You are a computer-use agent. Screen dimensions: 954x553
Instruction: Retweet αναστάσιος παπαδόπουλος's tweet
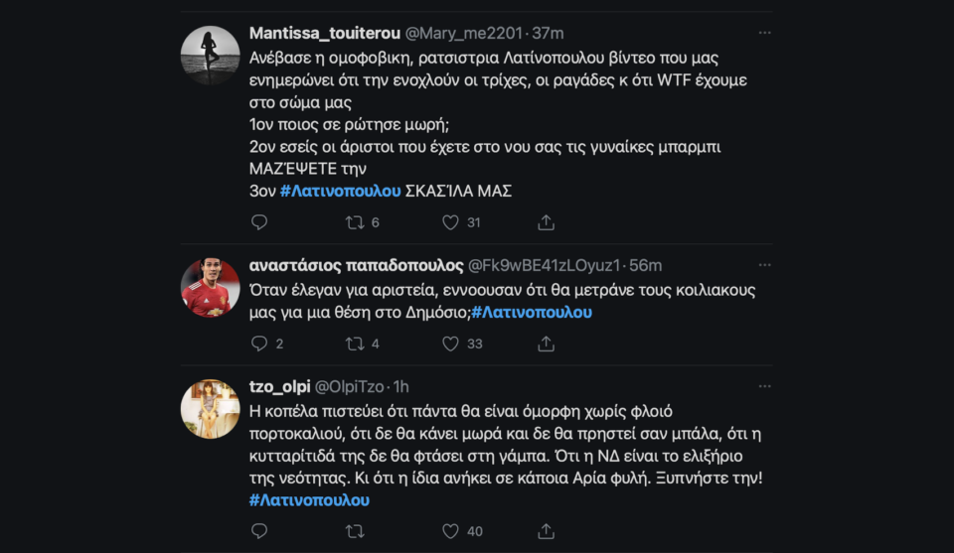[x=355, y=344]
